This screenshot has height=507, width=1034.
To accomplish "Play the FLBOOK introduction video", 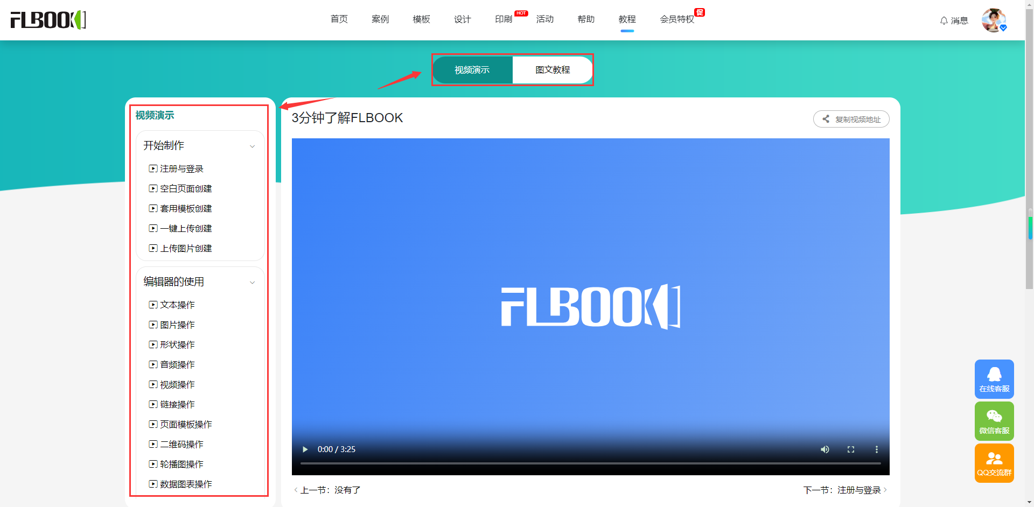I will coord(305,449).
